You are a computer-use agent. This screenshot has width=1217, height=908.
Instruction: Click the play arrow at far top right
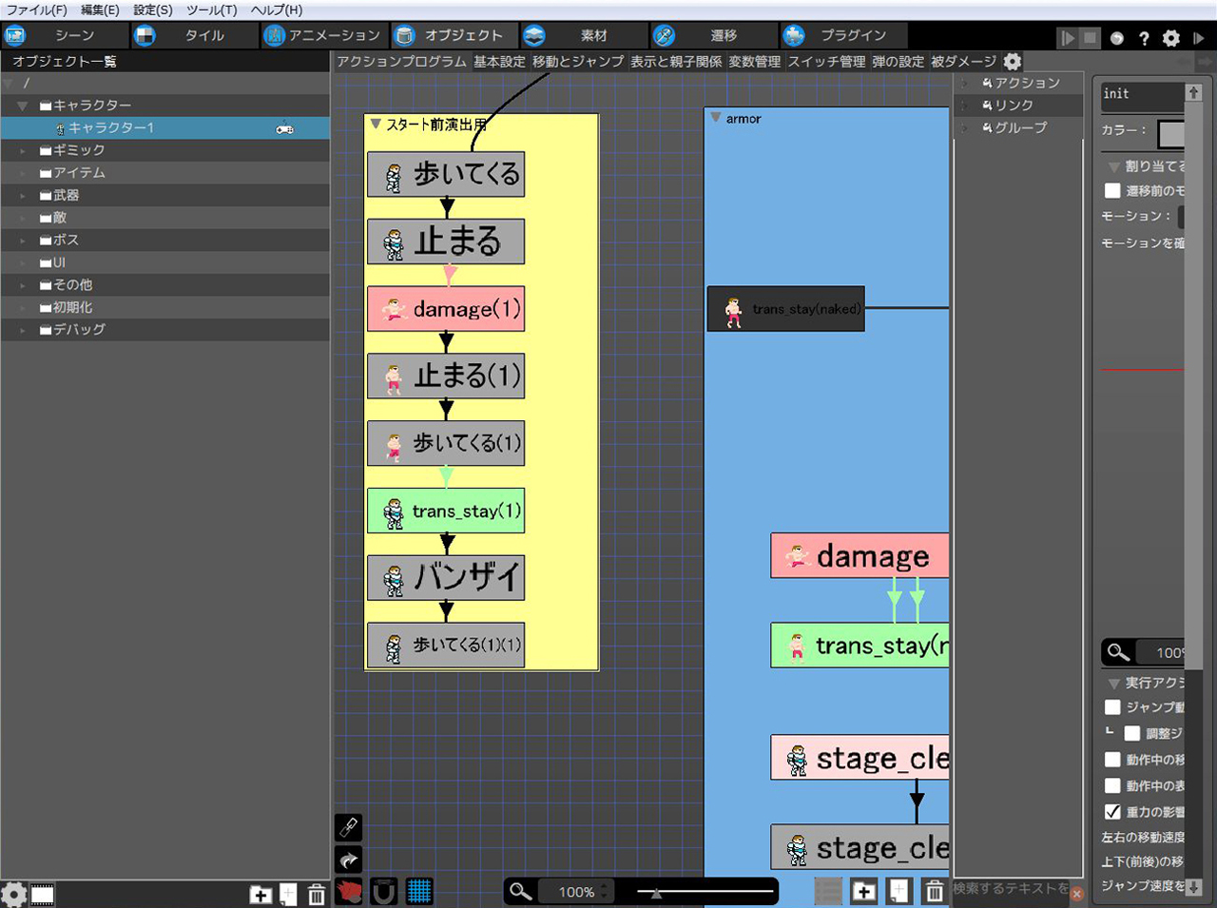(x=1199, y=38)
